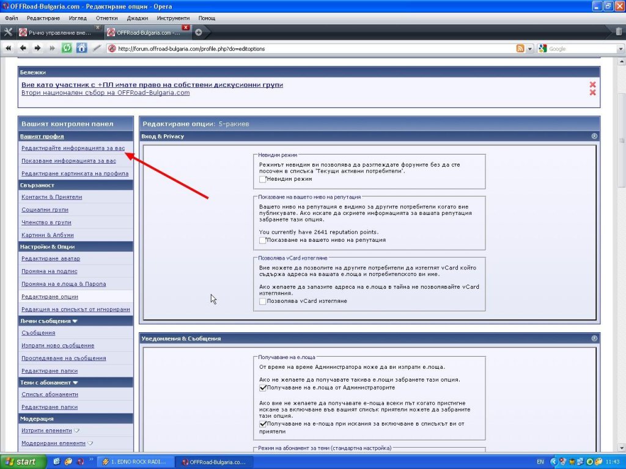Collapse the Уведомления & Съобщения section
The image size is (626, 469).
594,338
